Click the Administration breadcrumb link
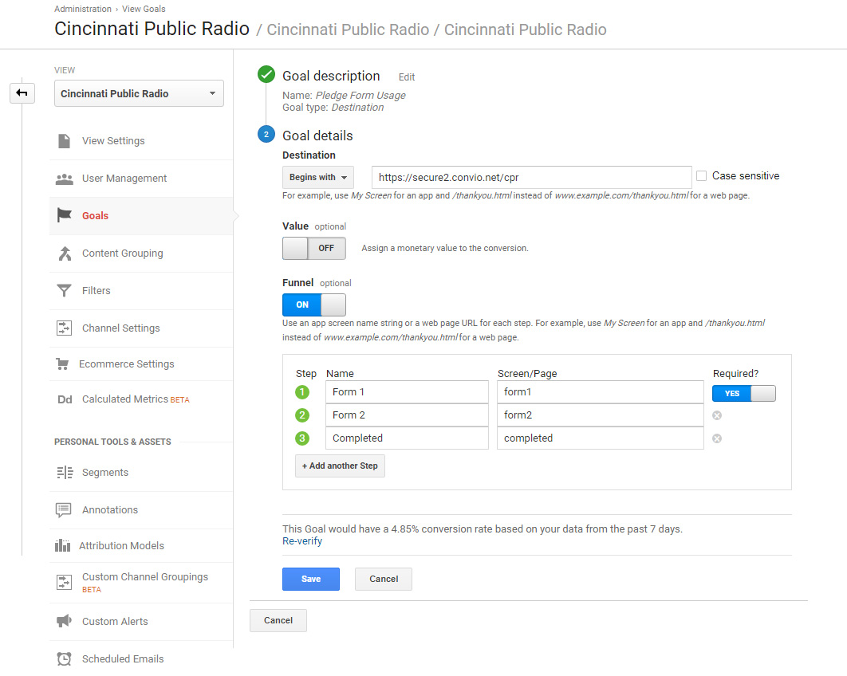The width and height of the screenshot is (847, 676). tap(83, 10)
